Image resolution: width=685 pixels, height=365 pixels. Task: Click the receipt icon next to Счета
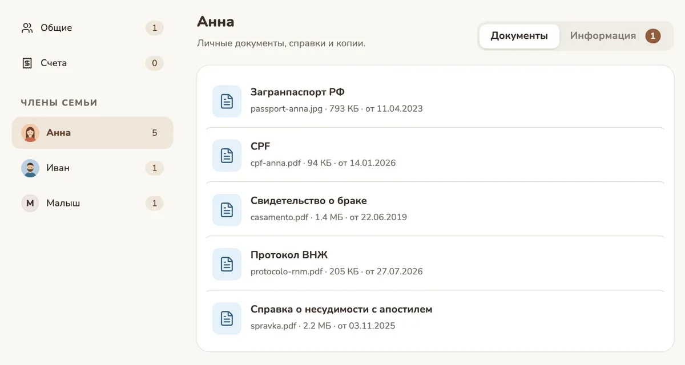pos(27,63)
